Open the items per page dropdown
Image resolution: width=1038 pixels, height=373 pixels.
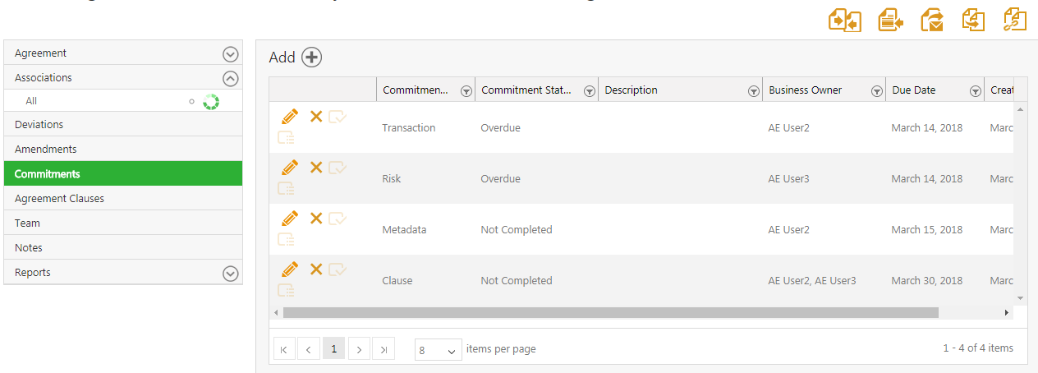click(439, 349)
